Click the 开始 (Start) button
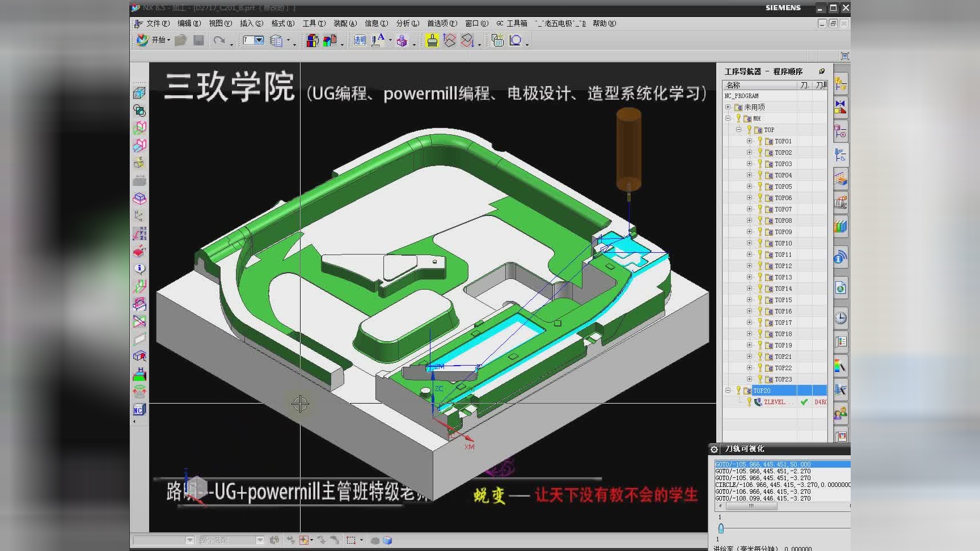Image resolution: width=980 pixels, height=551 pixels. [153, 40]
